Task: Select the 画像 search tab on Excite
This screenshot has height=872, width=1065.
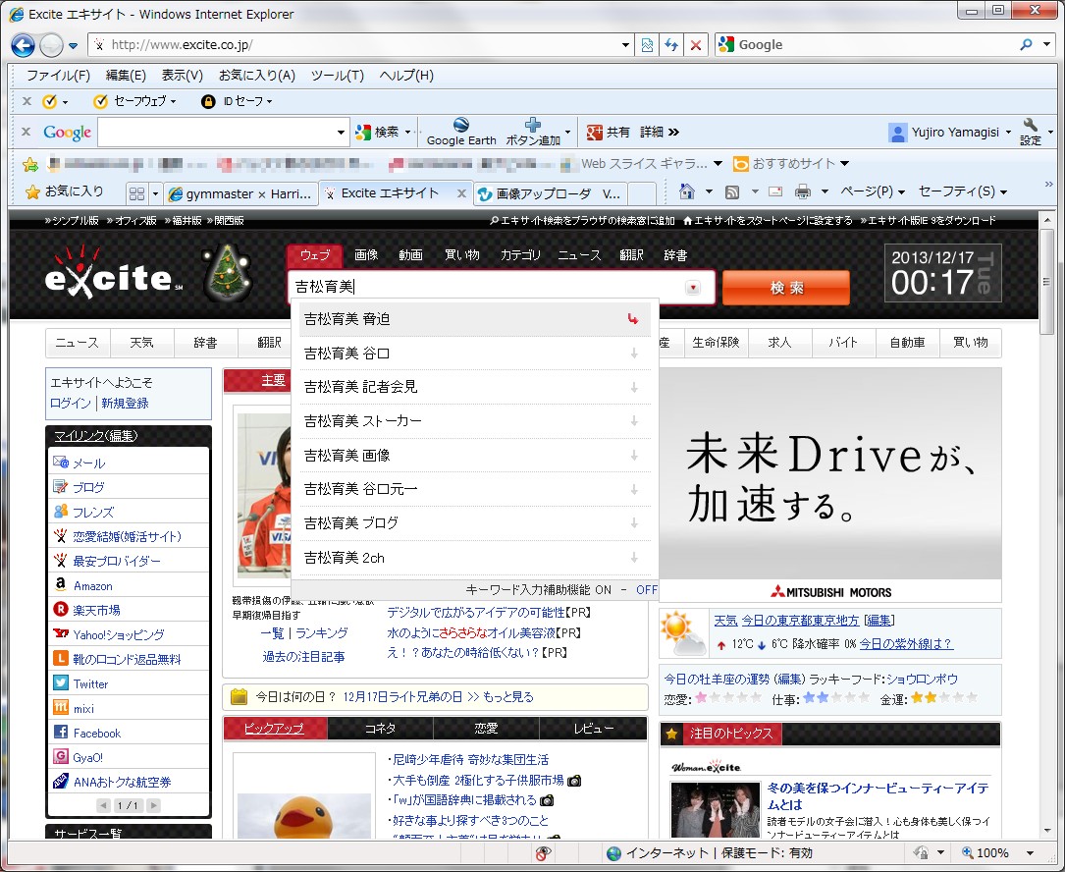Action: pos(366,255)
